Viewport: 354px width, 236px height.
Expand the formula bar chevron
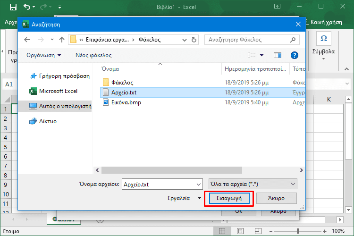pyautogui.click(x=347, y=84)
